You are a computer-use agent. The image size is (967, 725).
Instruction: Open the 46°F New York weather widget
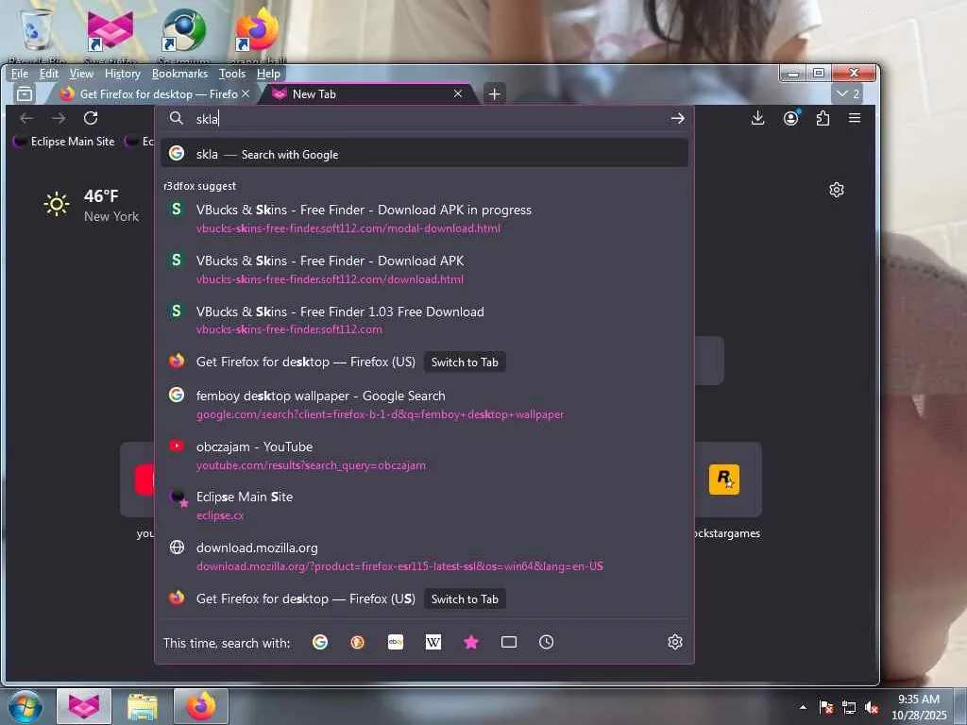coord(92,205)
